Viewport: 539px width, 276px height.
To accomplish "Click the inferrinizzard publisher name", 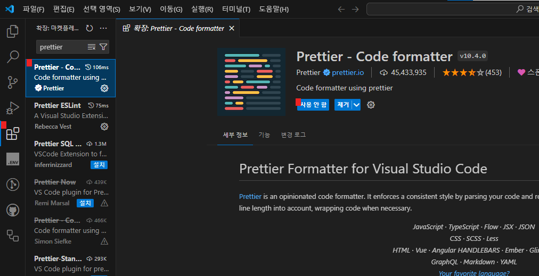I will point(53,165).
